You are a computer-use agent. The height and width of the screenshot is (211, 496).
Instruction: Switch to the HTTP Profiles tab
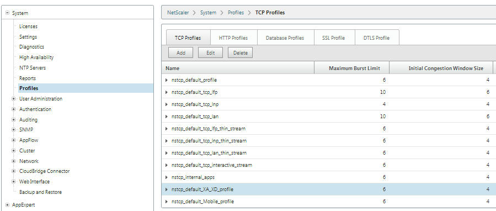[x=233, y=38]
